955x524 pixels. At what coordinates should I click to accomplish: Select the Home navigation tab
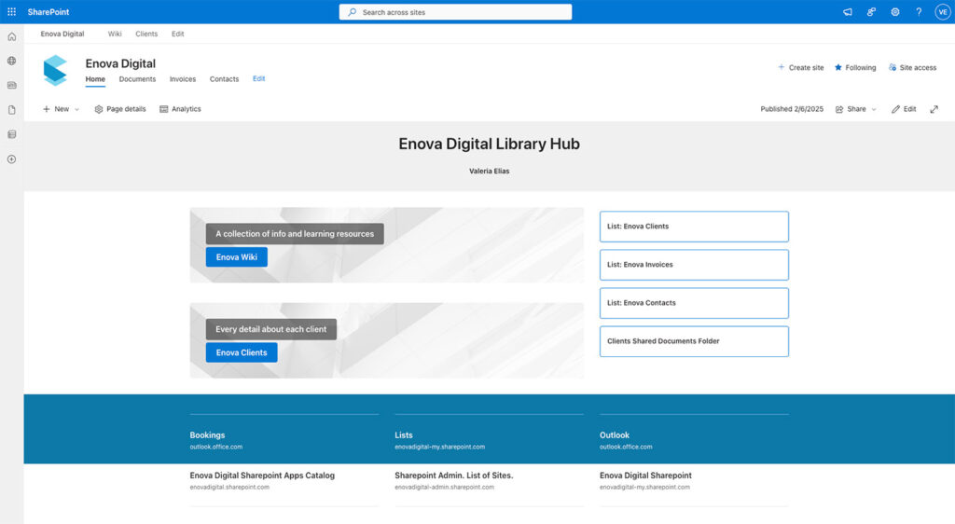click(x=95, y=79)
